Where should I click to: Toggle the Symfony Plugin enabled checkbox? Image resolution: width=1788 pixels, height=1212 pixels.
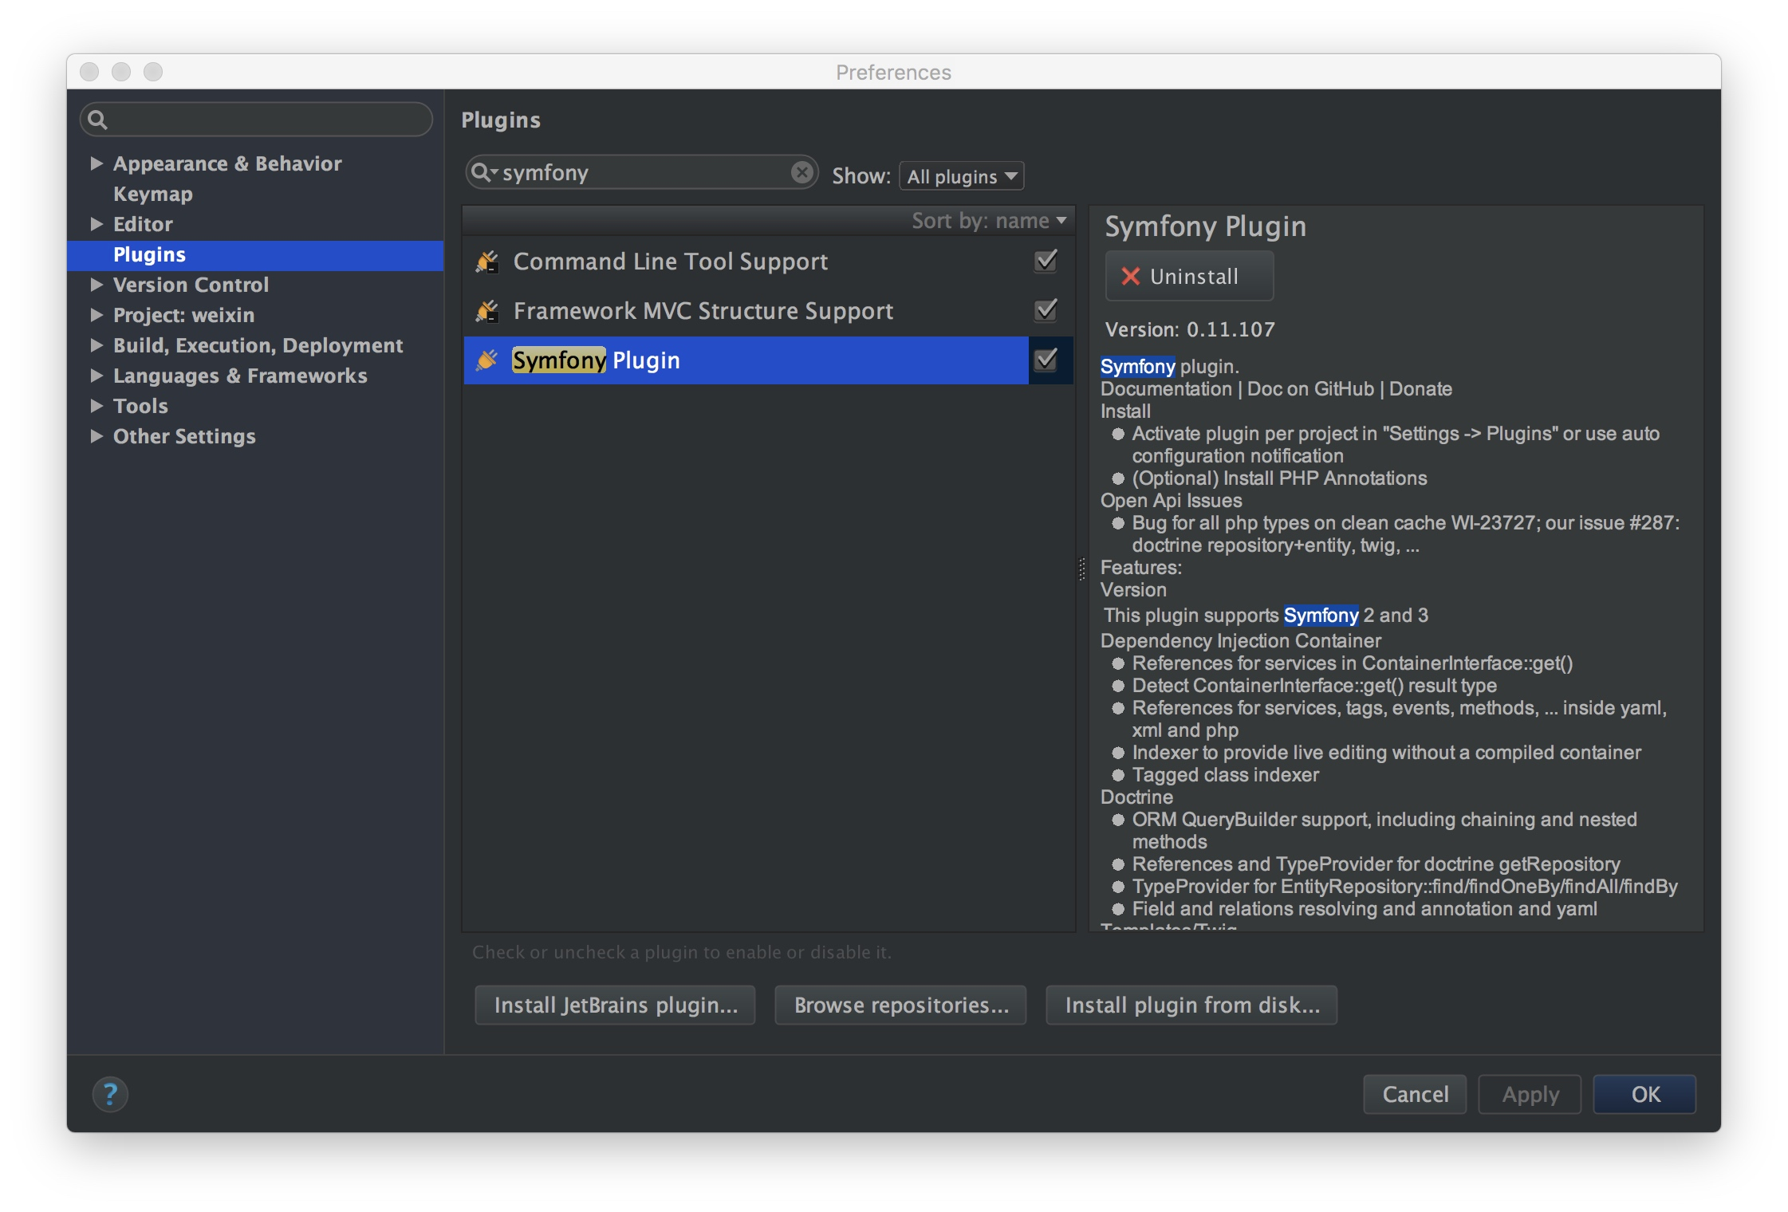point(1046,360)
